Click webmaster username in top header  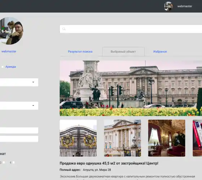coord(185,6)
